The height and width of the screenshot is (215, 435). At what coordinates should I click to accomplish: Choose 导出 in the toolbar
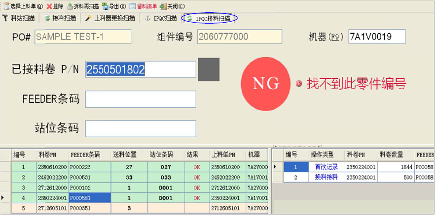coord(114,6)
